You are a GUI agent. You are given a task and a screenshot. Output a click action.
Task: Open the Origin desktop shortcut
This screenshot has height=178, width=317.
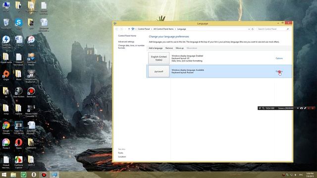(x=6, y=75)
